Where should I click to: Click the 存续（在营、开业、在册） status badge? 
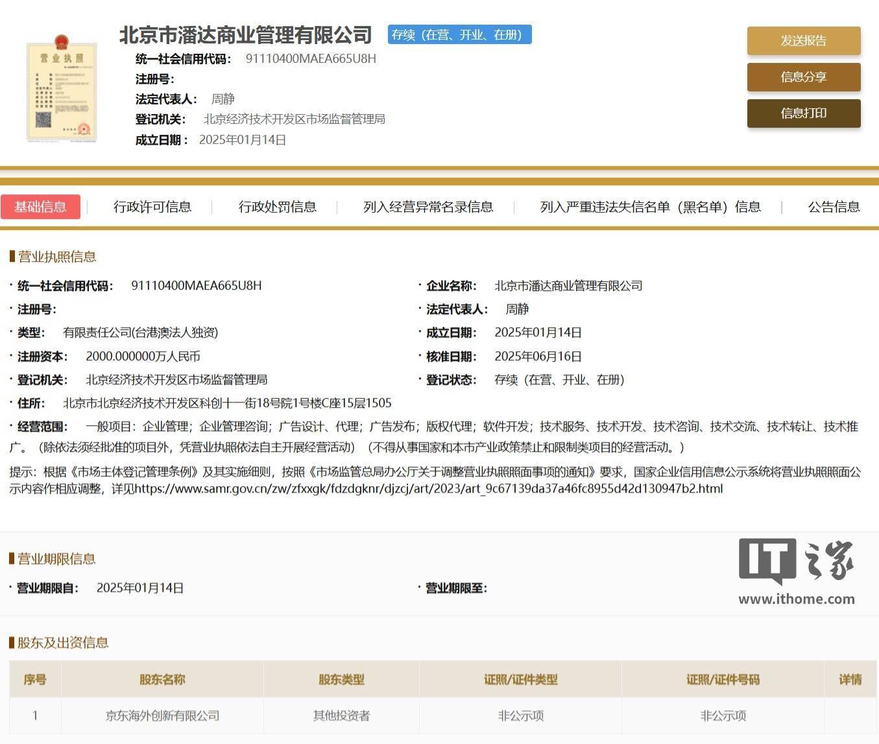(x=460, y=34)
